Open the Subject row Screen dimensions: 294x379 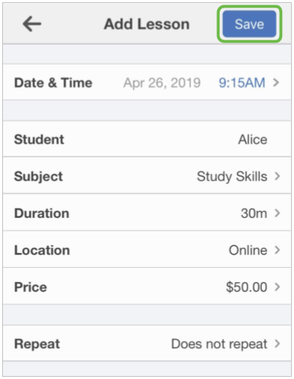[147, 176]
